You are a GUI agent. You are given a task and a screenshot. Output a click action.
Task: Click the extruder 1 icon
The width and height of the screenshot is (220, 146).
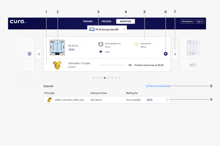(x=101, y=44)
